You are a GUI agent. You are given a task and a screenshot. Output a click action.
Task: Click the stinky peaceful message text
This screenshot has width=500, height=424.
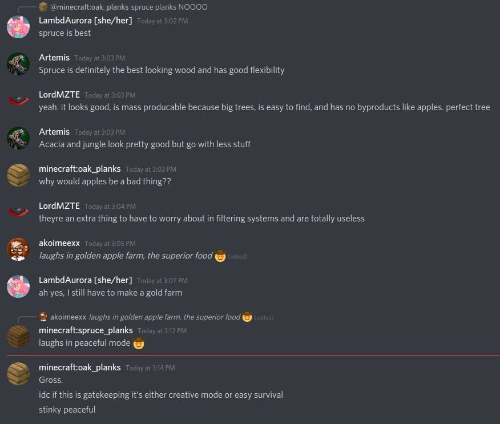pyautogui.click(x=67, y=410)
